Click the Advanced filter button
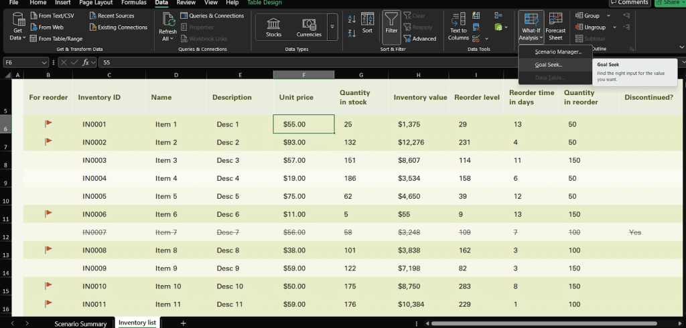This screenshot has width=686, height=328. [x=420, y=38]
